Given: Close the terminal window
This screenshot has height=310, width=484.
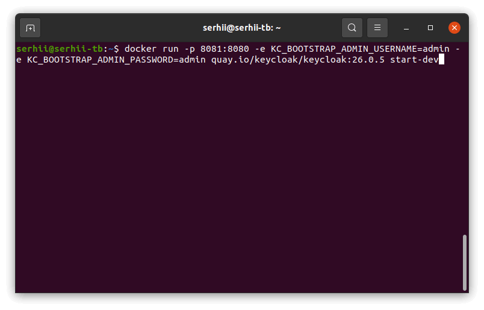Looking at the screenshot, I should 455,28.
